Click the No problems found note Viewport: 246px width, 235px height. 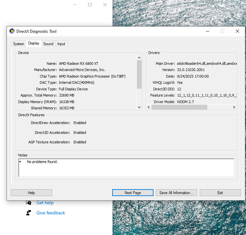pyautogui.click(x=42, y=162)
